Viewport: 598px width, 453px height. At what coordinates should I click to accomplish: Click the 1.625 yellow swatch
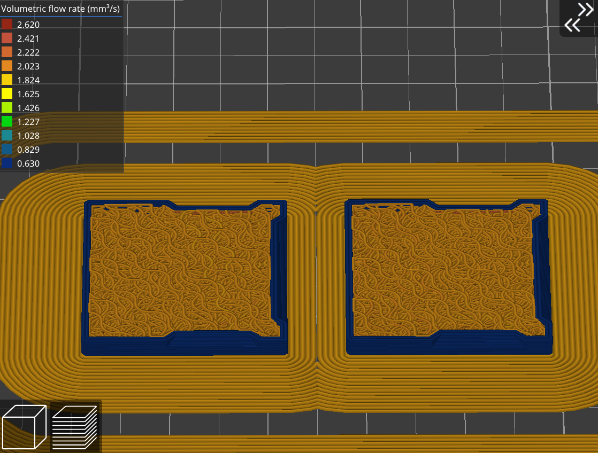pyautogui.click(x=7, y=93)
